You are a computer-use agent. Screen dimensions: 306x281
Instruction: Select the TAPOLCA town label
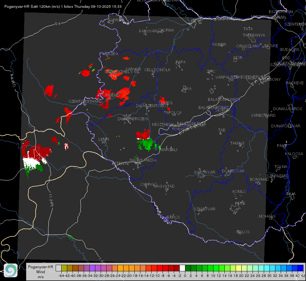point(173,113)
